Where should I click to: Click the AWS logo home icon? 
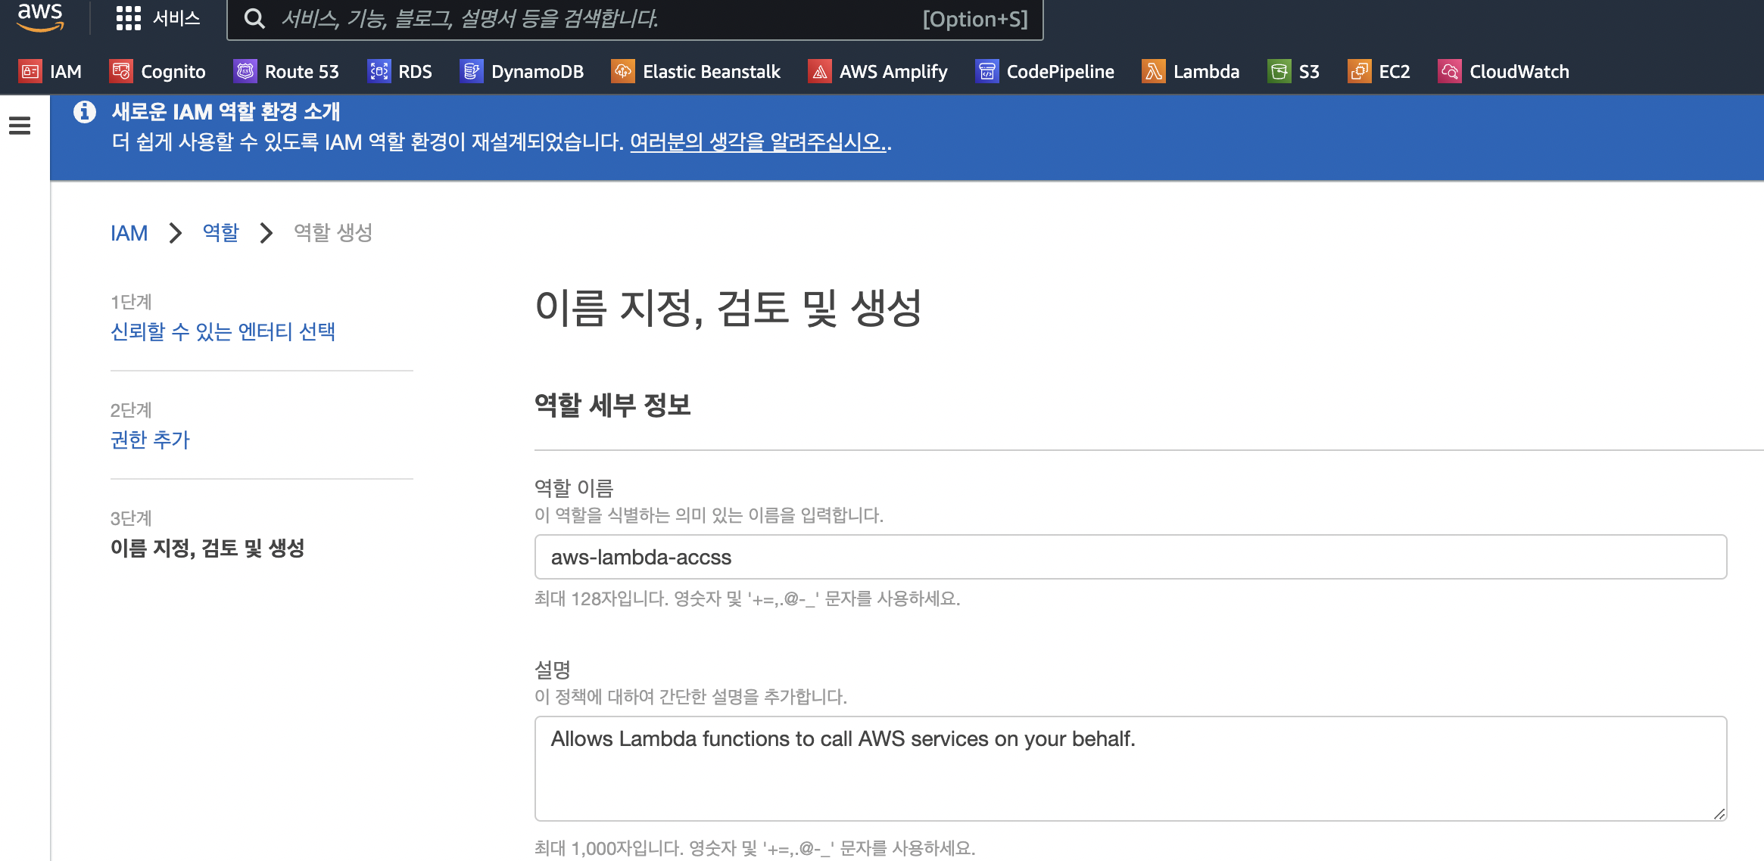40,17
